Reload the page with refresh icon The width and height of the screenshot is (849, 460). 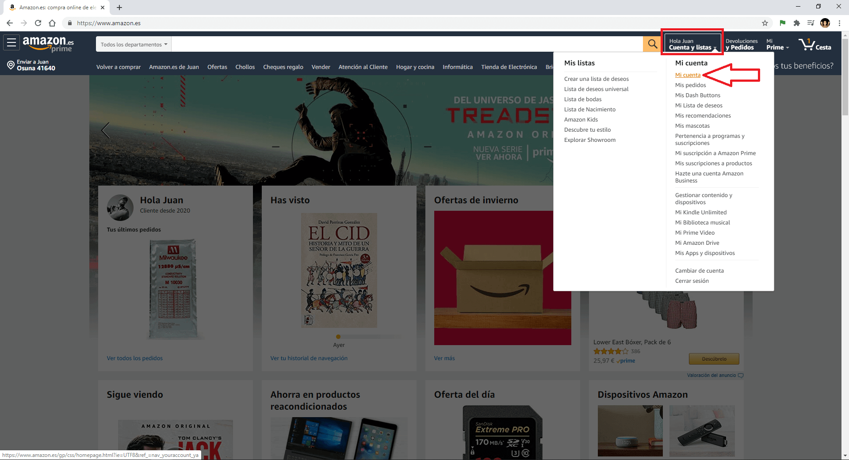click(x=38, y=23)
